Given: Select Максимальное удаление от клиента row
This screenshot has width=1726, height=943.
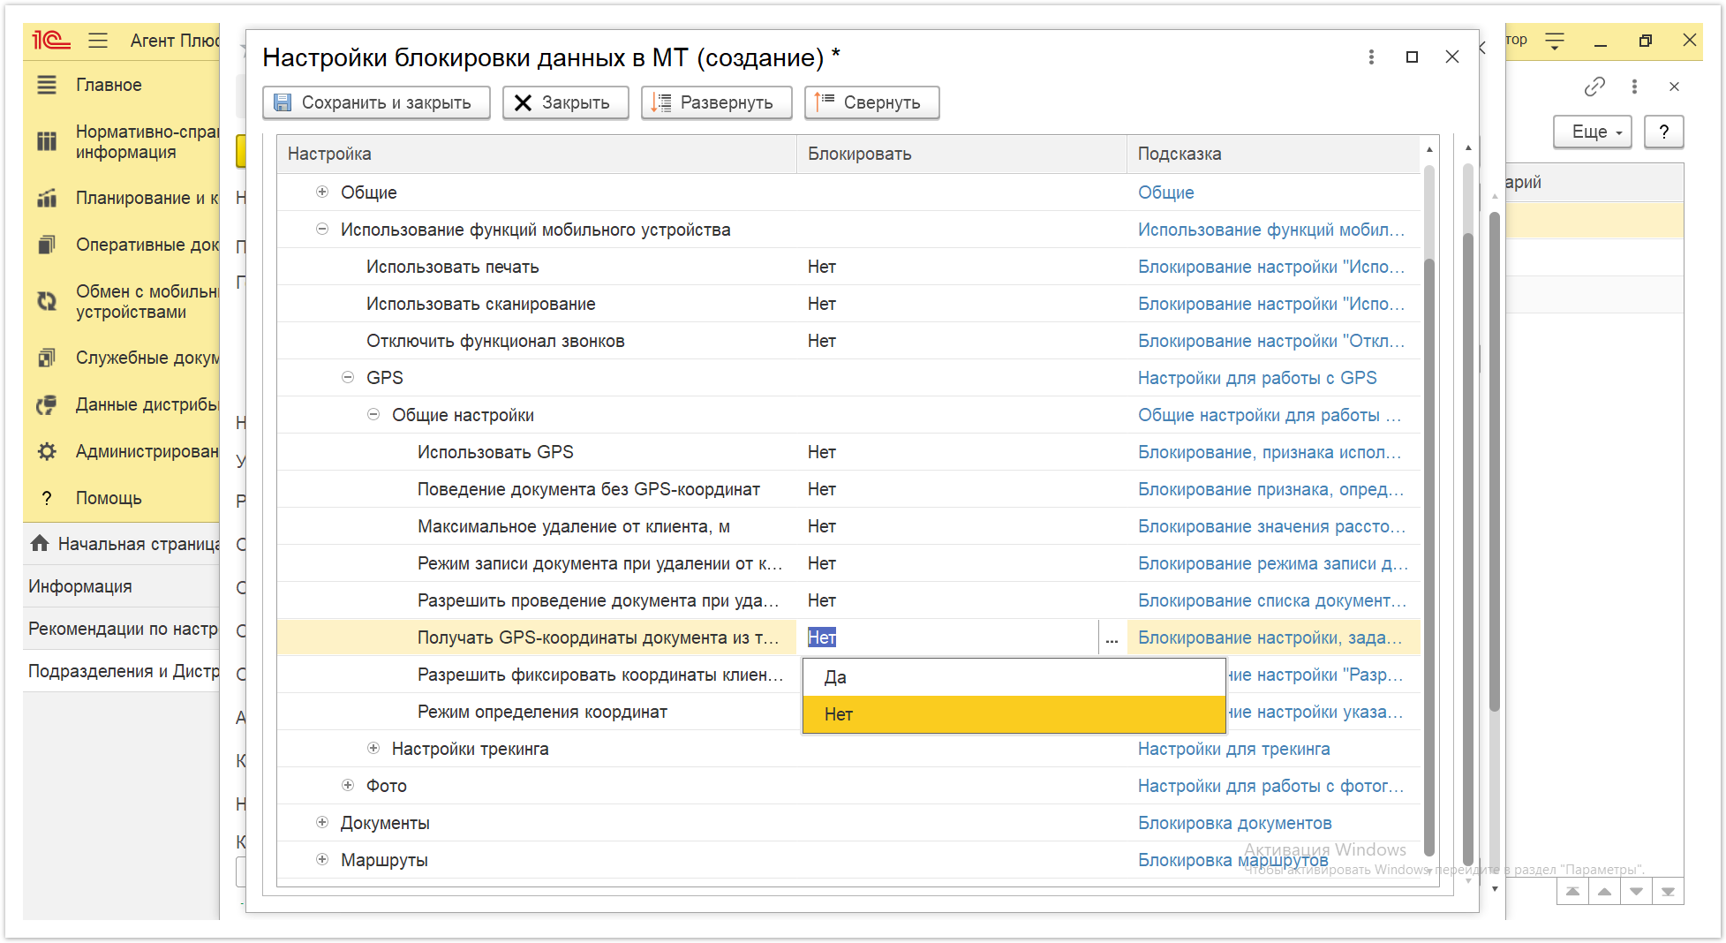Looking at the screenshot, I should [848, 526].
